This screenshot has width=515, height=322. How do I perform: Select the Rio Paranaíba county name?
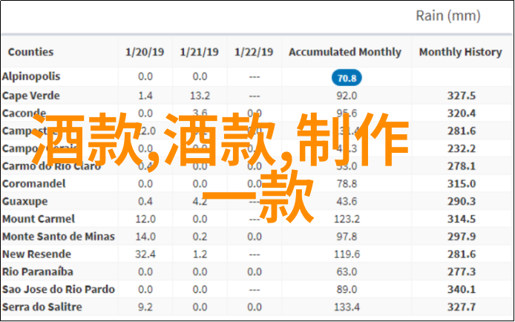click(x=38, y=272)
